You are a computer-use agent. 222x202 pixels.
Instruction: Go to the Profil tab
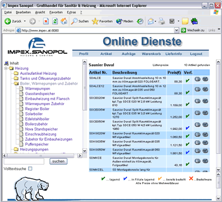[x=84, y=54]
